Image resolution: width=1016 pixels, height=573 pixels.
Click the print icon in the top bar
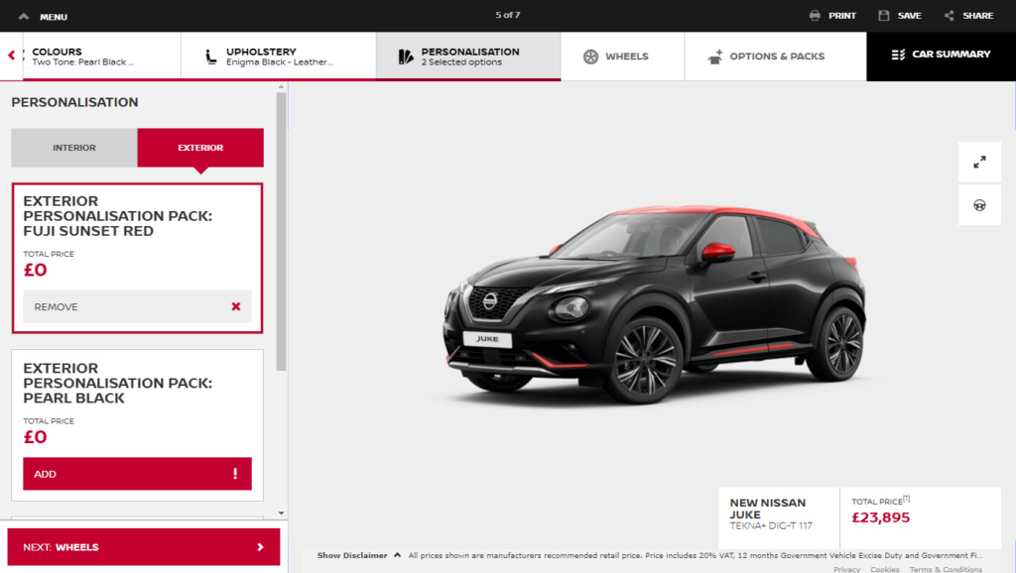tap(815, 16)
